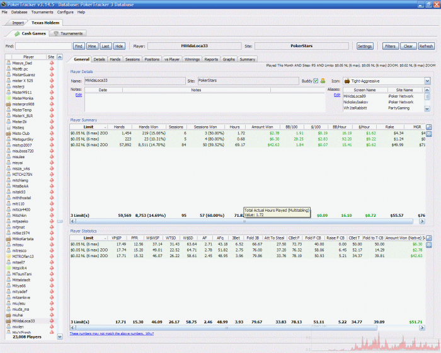Click the Tournaments tab trophy icon
The height and width of the screenshot is (353, 441).
[x=56, y=33]
